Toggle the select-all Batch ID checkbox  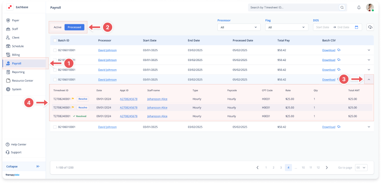[55, 40]
